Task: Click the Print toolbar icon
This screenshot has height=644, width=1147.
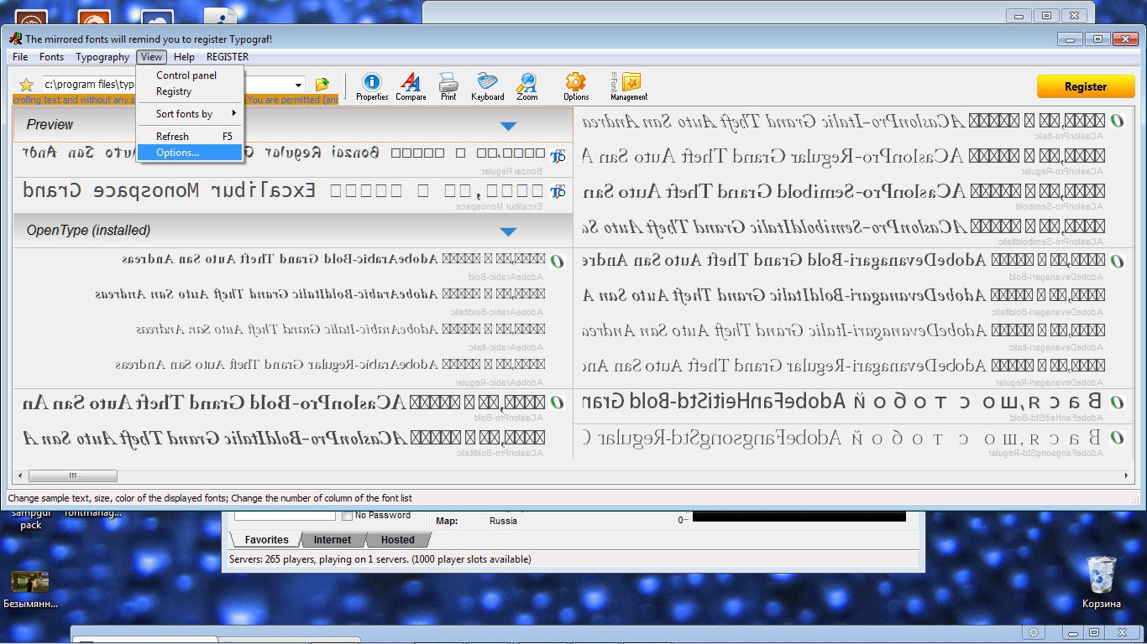Action: tap(448, 83)
